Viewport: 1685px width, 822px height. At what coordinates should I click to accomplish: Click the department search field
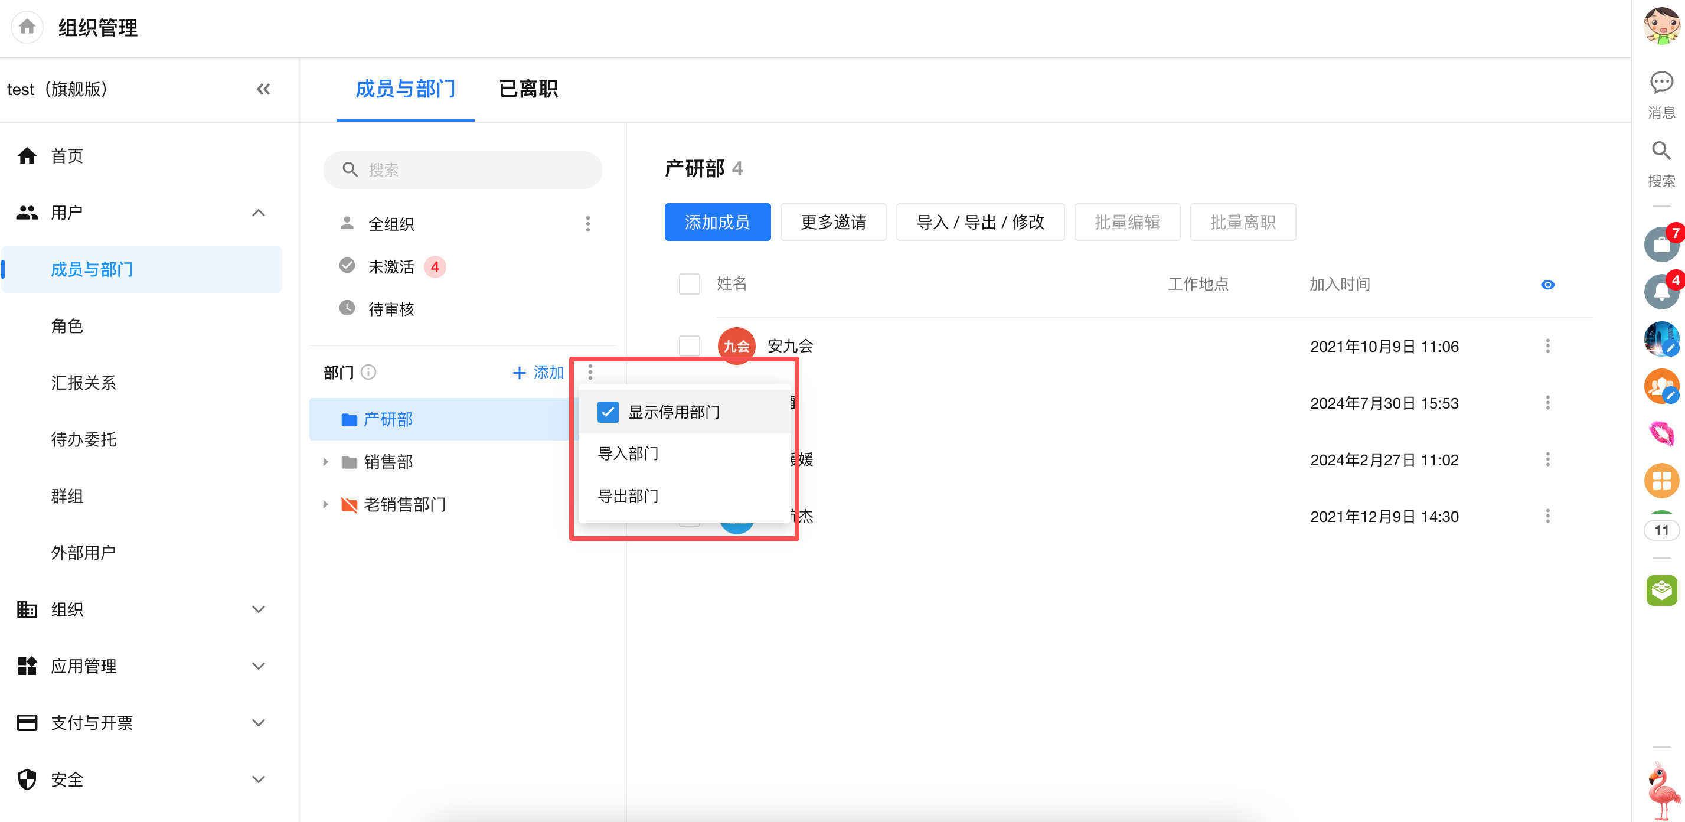tap(462, 170)
